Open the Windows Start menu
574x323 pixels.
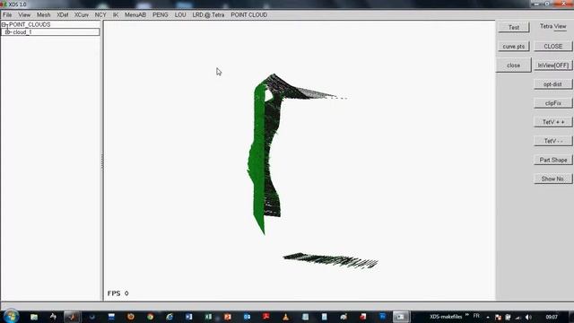[12, 317]
